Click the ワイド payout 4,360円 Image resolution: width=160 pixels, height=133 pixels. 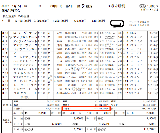point(104,124)
